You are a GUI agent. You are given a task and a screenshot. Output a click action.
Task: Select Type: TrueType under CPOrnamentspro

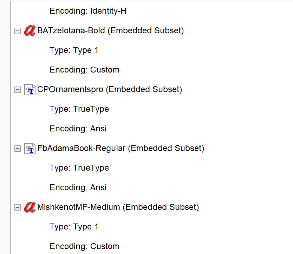tap(79, 109)
